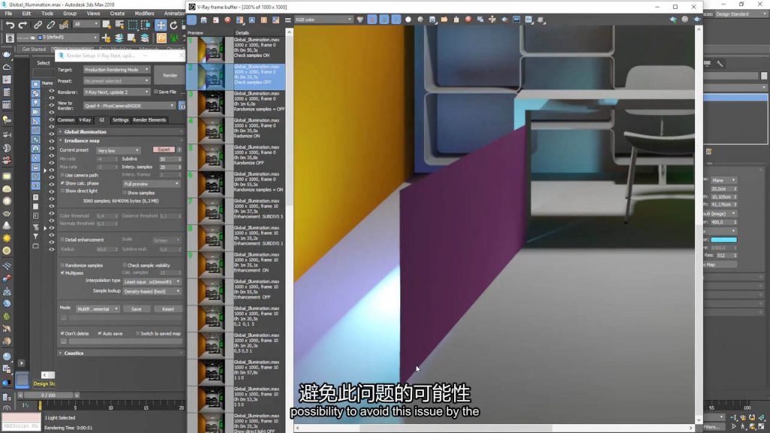
Task: Select history thumbnail with Check samples ON
Action: point(211,49)
